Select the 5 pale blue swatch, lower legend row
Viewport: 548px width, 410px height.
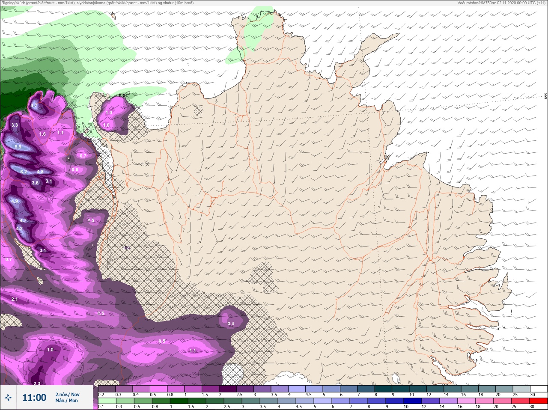click(x=323, y=401)
